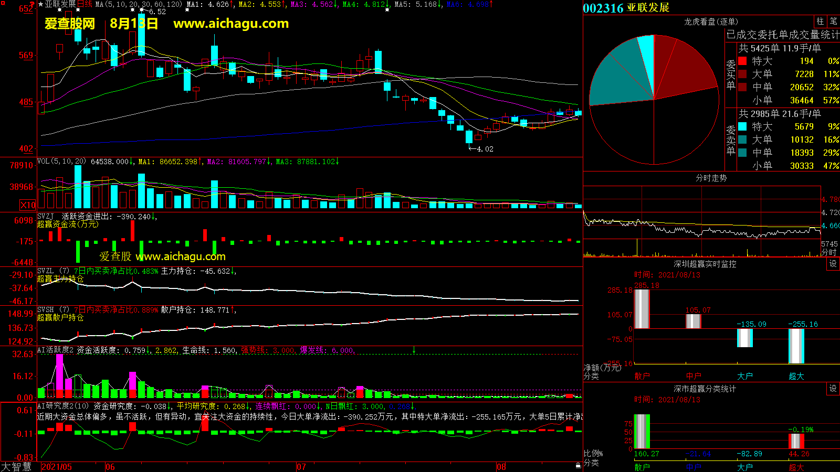This screenshot has width=840, height=472.
Task: Select the 分时走势 panel title
Action: point(711,178)
